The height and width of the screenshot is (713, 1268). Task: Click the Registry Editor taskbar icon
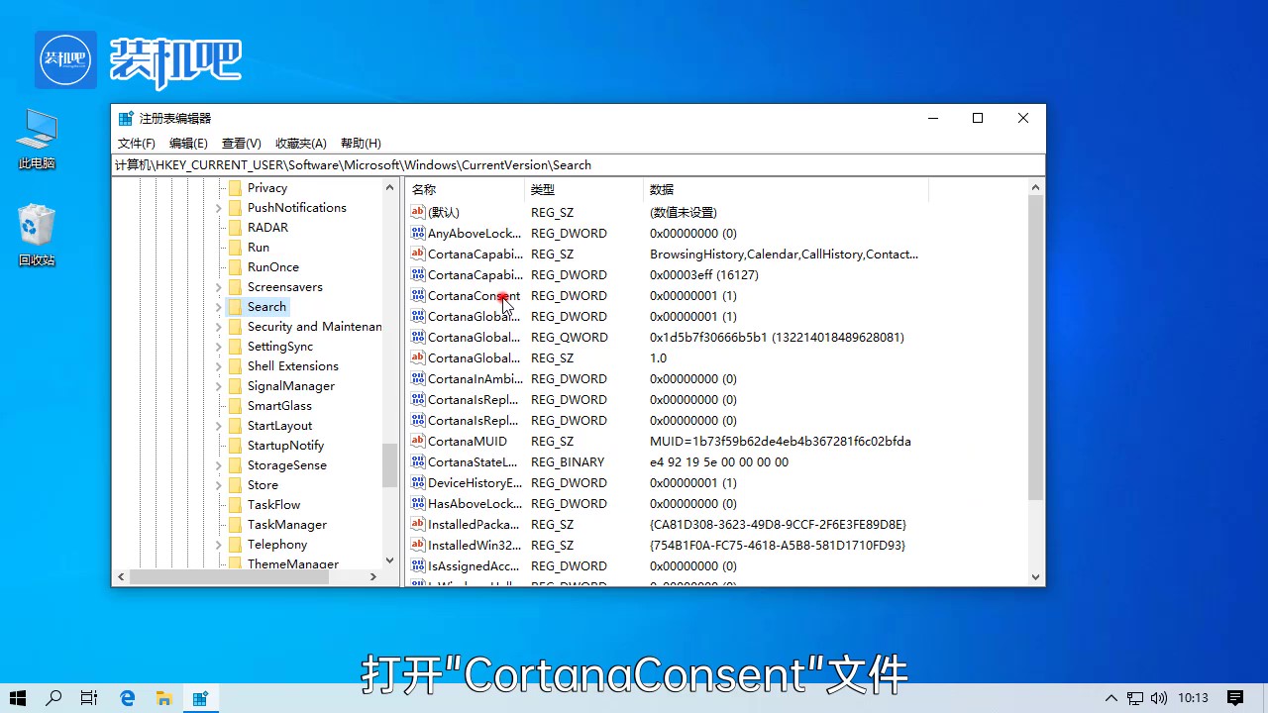point(200,697)
